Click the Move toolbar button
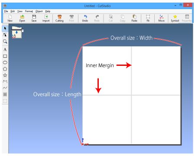The image size is (195, 156). click(161, 18)
